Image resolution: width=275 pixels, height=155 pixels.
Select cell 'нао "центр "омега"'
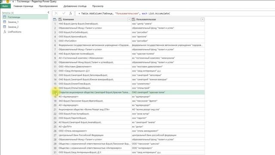point(168,24)
